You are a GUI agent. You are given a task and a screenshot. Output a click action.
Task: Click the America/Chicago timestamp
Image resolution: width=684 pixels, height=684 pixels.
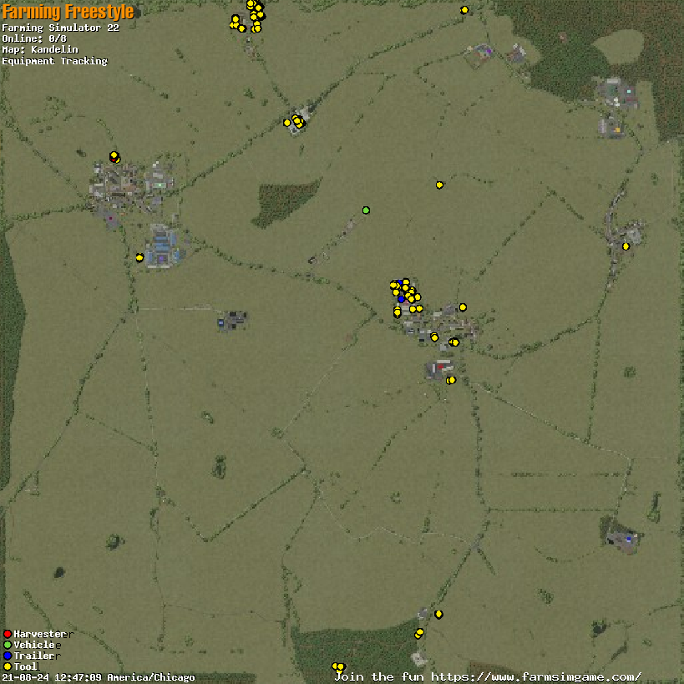99,677
